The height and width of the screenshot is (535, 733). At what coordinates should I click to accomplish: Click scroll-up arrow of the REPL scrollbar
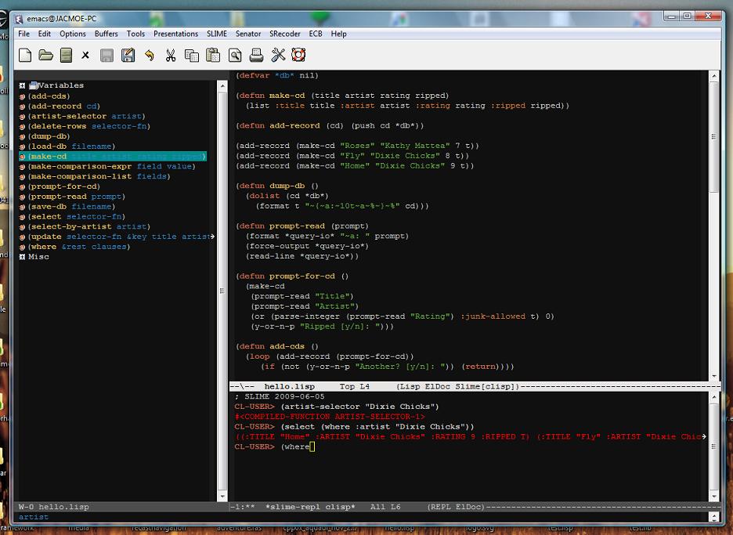[714, 397]
